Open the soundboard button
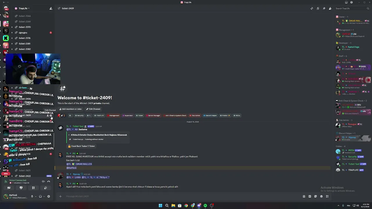372x209 pixels. 45,188
